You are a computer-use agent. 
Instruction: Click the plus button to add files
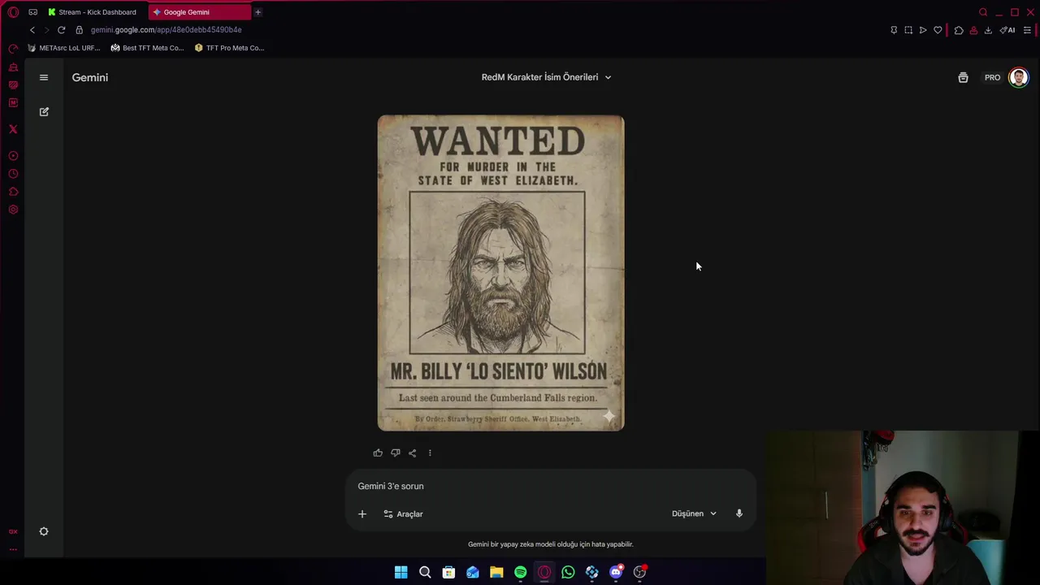click(362, 513)
